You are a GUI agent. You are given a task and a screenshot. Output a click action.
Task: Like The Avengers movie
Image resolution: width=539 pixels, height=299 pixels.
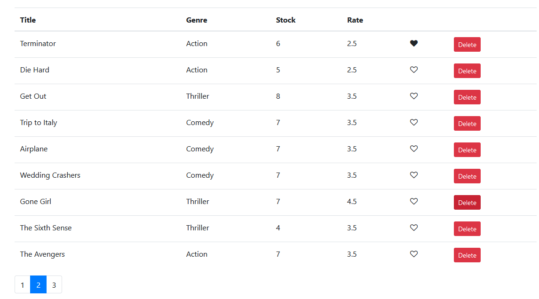[414, 254]
